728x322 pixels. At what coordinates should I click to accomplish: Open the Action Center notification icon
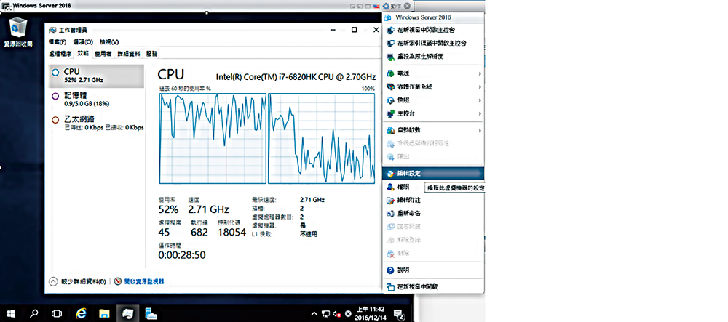pyautogui.click(x=399, y=314)
